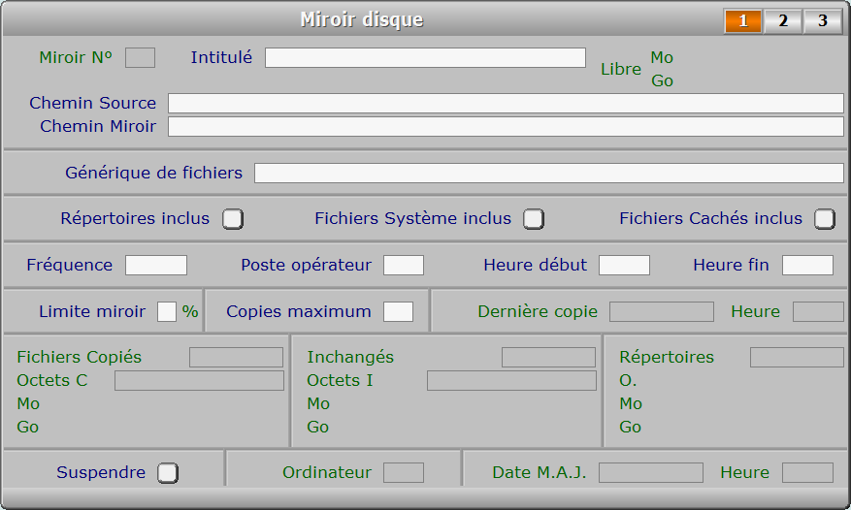Switch to page tab 3
The image size is (851, 510).
click(823, 20)
